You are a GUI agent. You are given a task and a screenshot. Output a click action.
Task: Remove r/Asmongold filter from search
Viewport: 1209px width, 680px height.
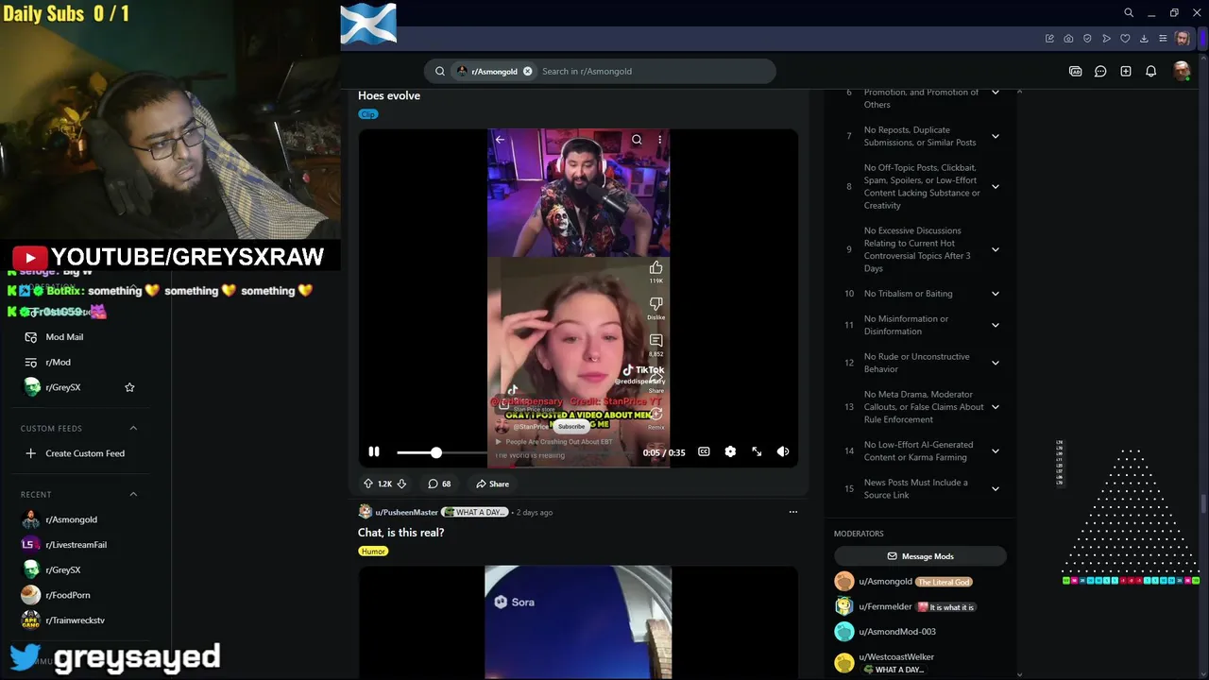[528, 71]
